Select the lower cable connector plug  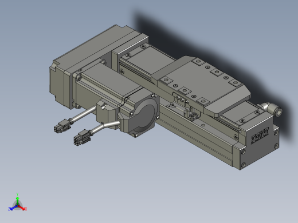point(83,137)
